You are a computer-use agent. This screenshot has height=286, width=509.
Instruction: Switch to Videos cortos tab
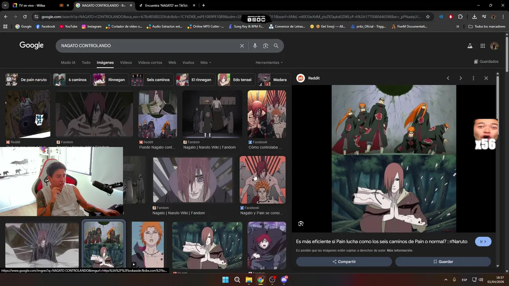click(150, 63)
